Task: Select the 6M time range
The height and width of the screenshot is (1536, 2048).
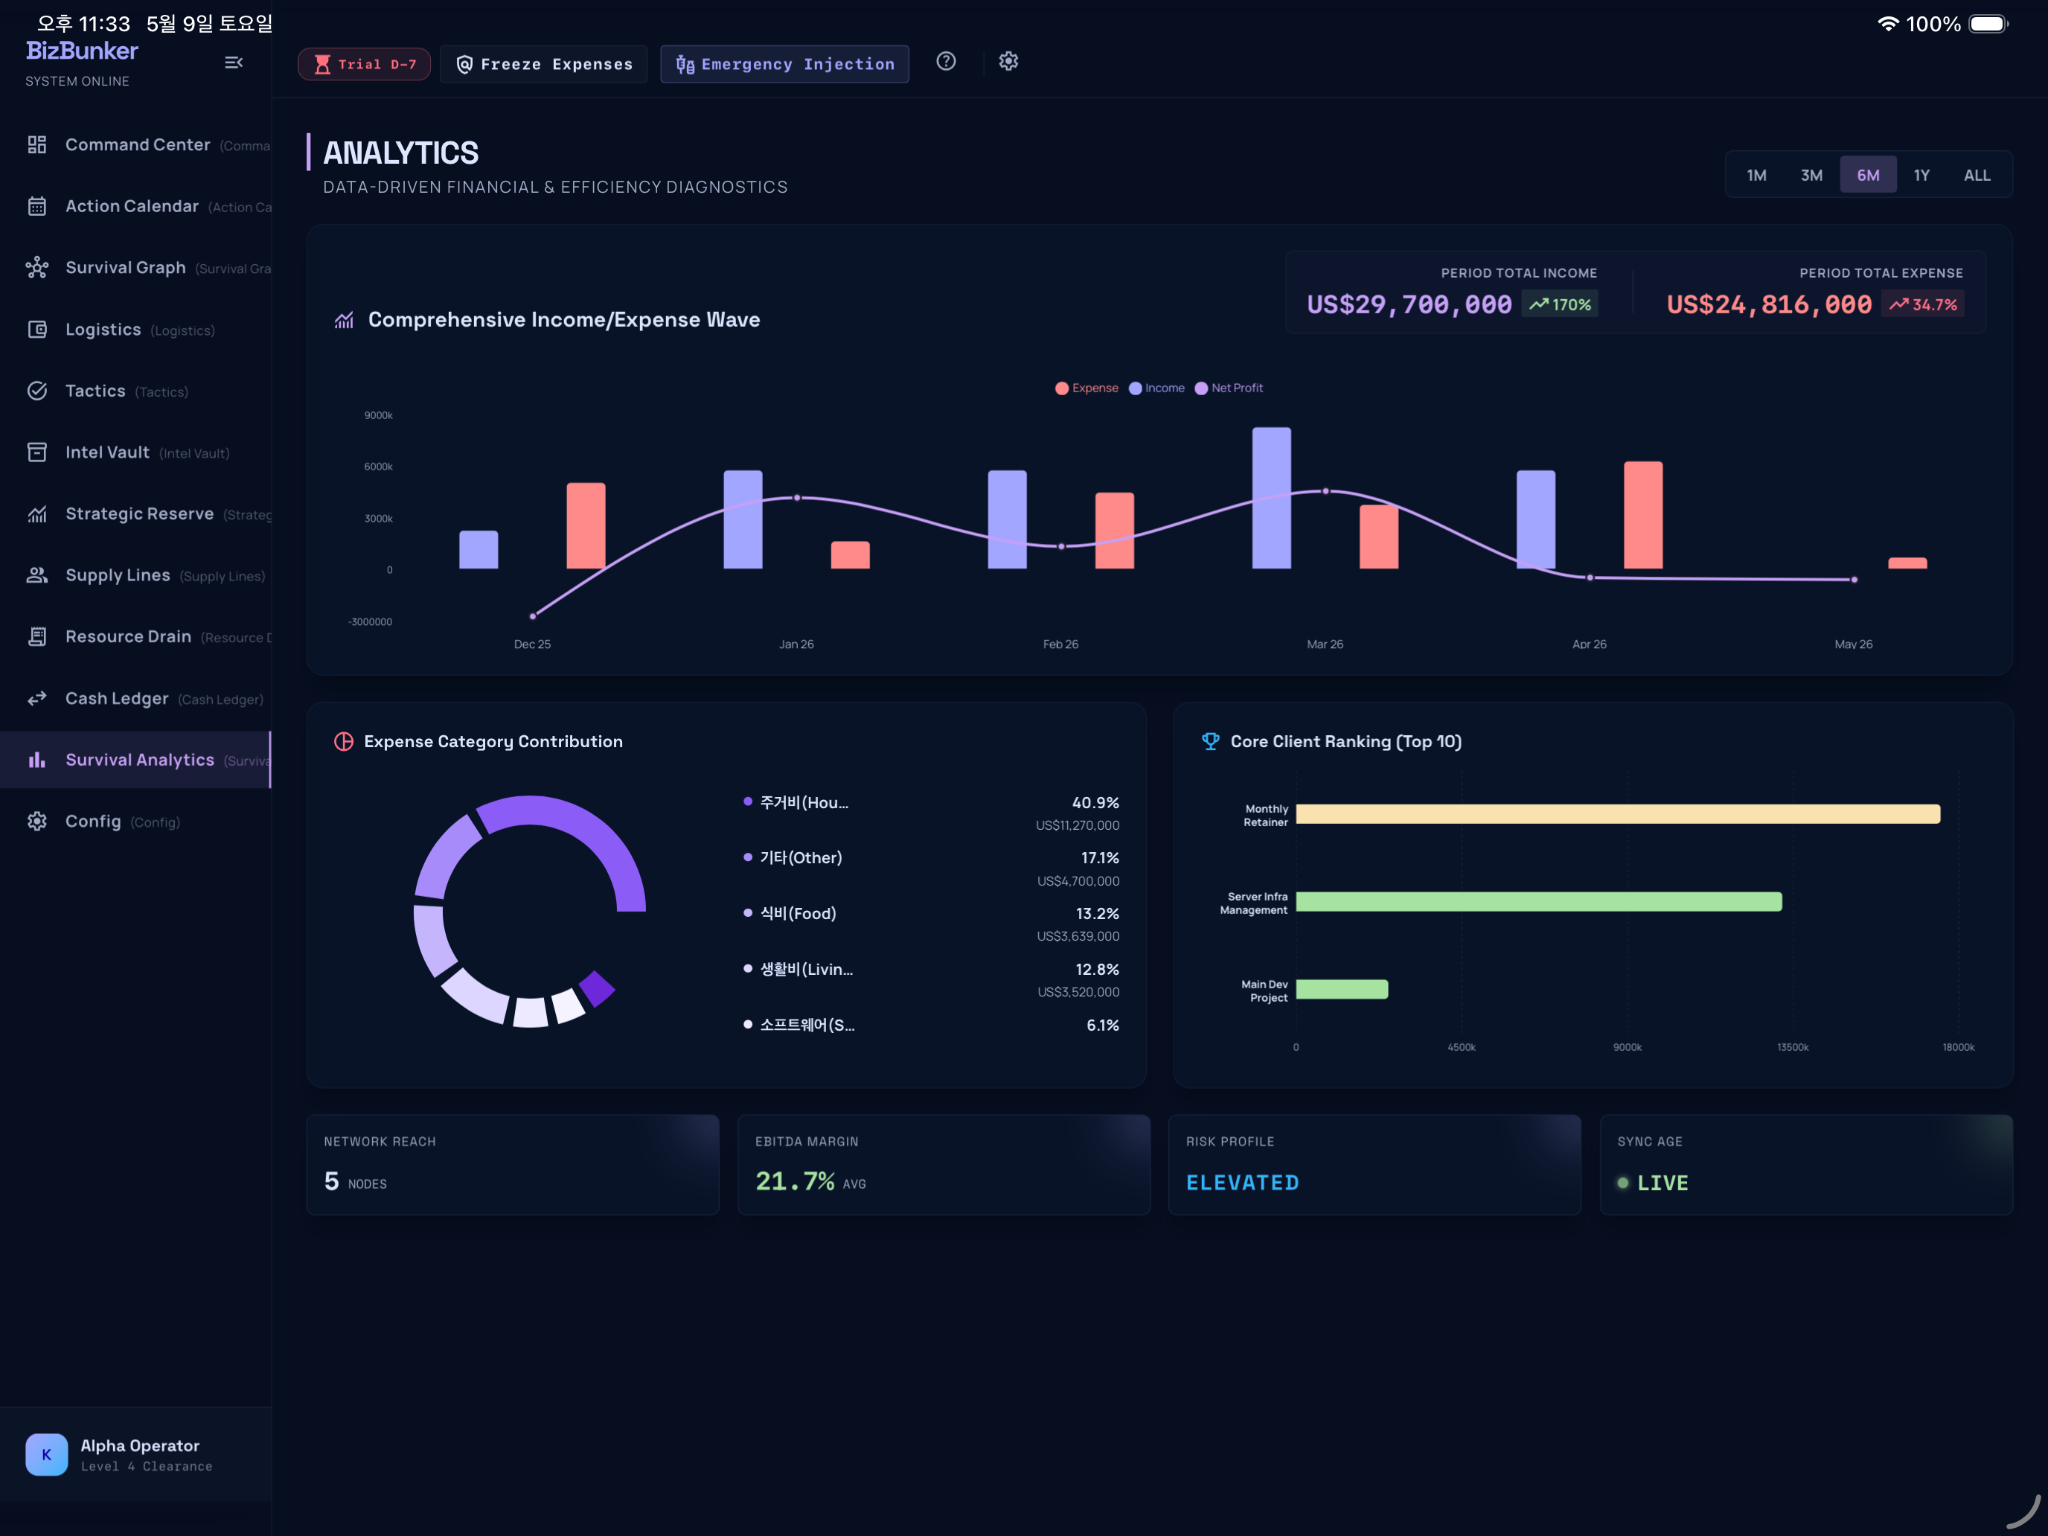Action: (1867, 175)
